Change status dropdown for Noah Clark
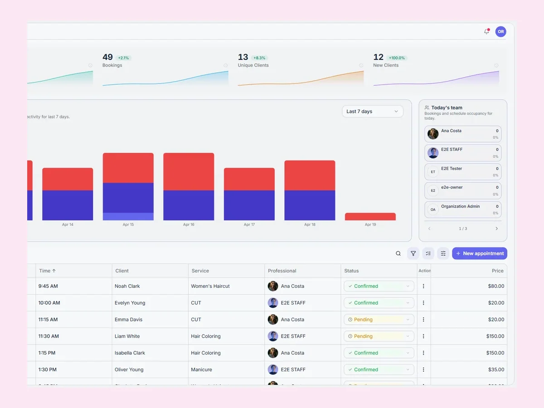Viewport: 544px width, 408px height. tap(379, 286)
